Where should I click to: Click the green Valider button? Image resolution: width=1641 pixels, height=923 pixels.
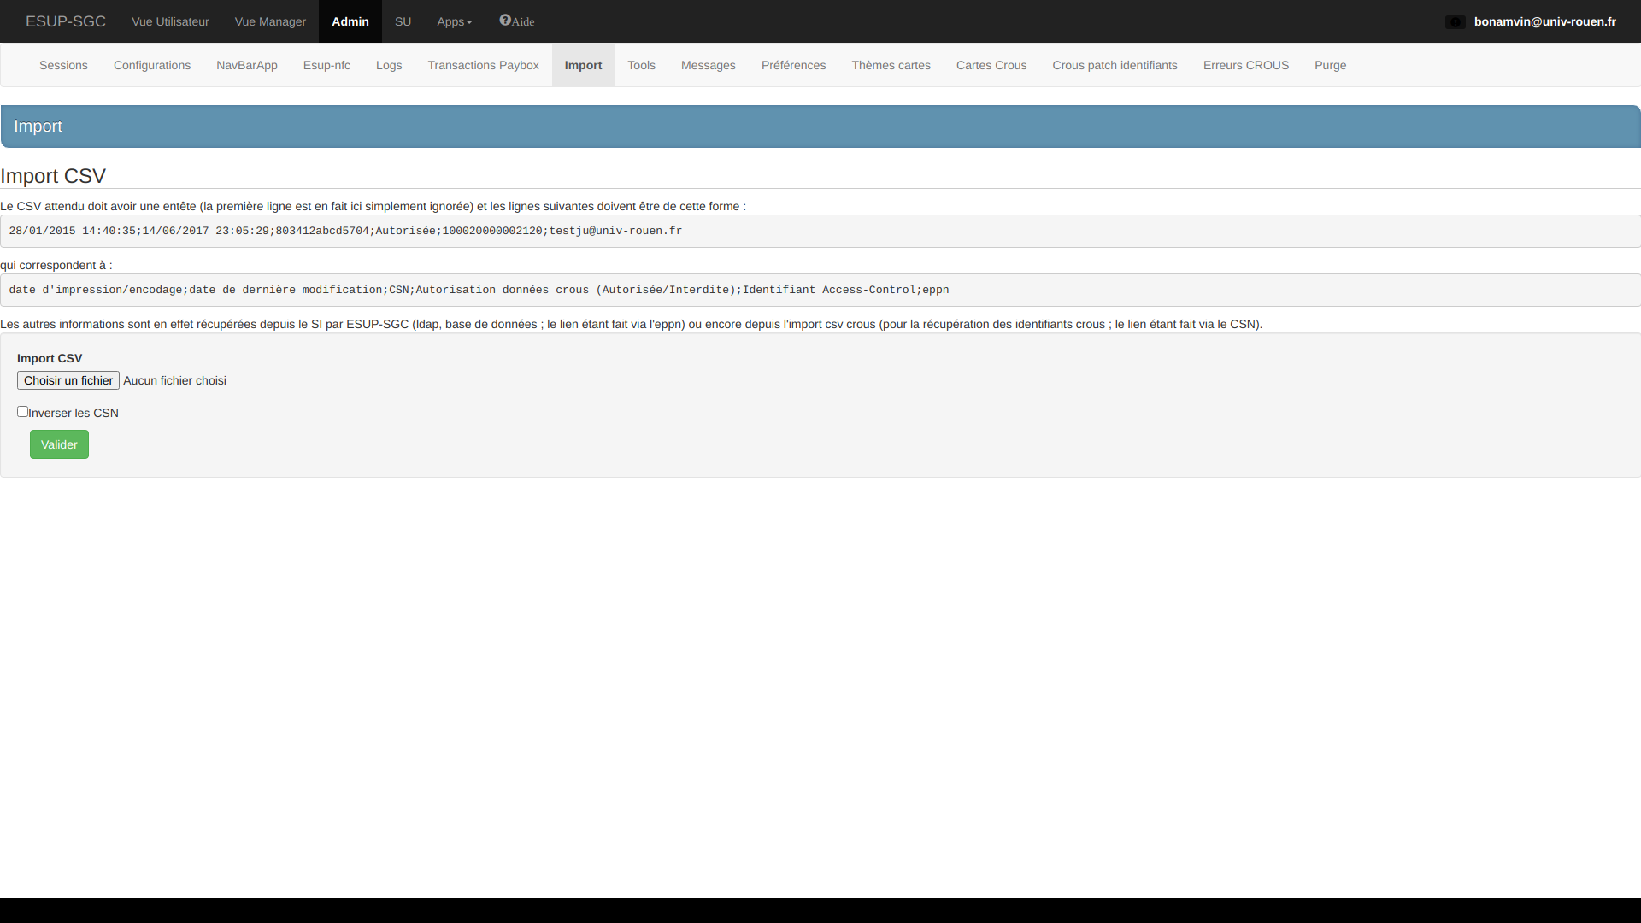[x=59, y=444]
